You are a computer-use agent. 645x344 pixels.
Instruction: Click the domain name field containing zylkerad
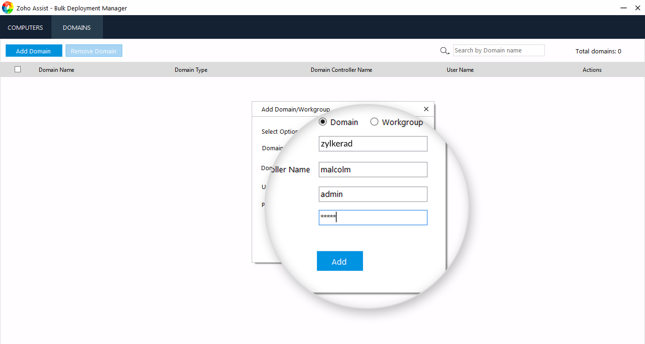(373, 144)
